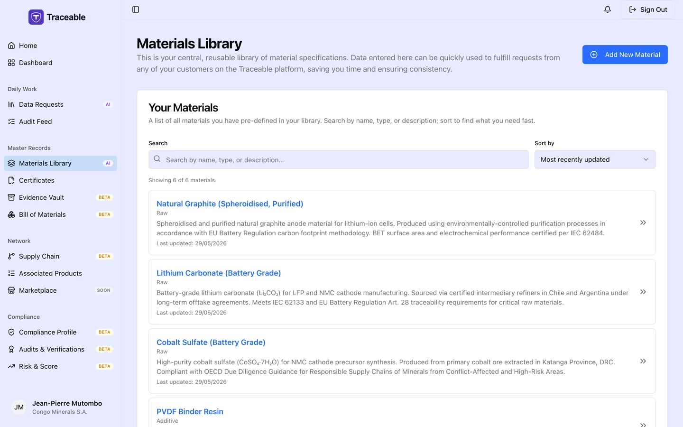Click the Materials Library layers icon
This screenshot has width=683, height=427.
(x=11, y=163)
